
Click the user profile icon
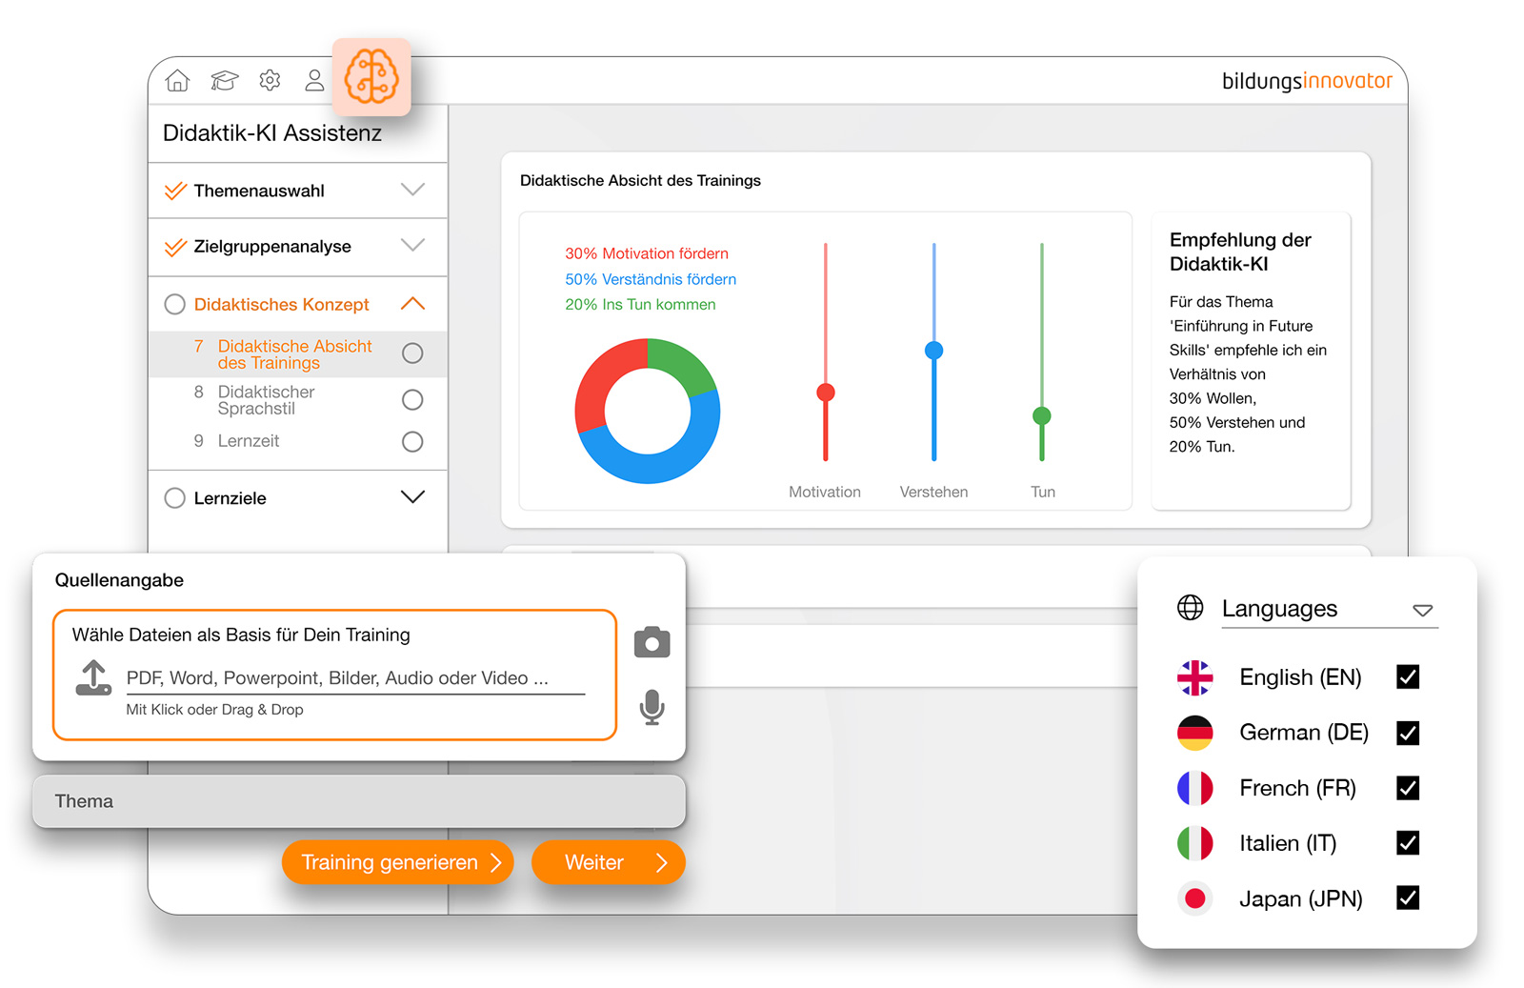click(x=314, y=81)
